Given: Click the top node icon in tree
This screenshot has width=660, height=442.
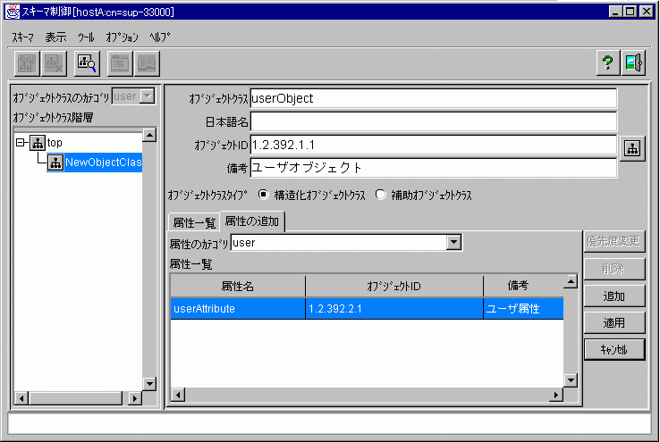Looking at the screenshot, I should (38, 143).
